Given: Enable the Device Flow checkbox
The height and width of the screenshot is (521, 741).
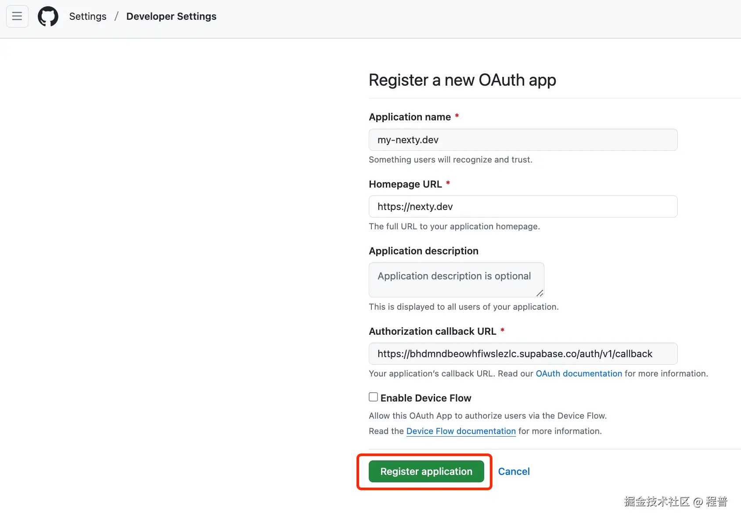Looking at the screenshot, I should pyautogui.click(x=373, y=396).
